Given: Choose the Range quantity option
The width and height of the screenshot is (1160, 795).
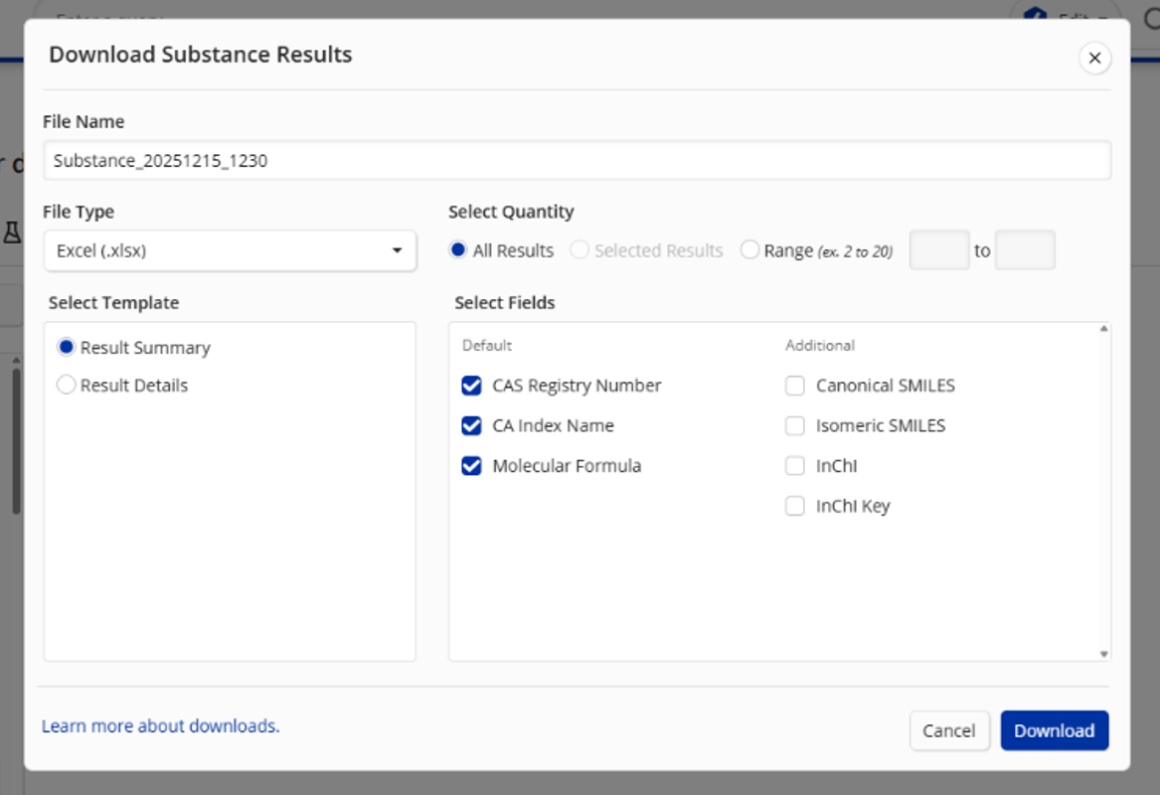Looking at the screenshot, I should click(749, 250).
